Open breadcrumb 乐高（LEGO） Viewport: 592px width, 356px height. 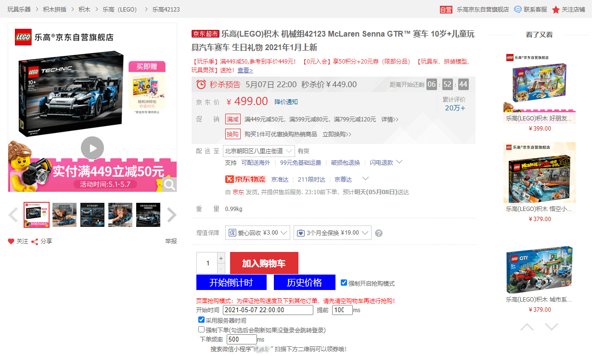tap(120, 9)
